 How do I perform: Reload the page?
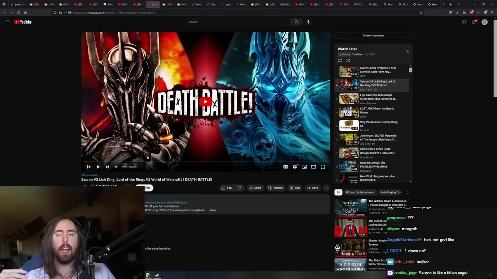(18, 12)
